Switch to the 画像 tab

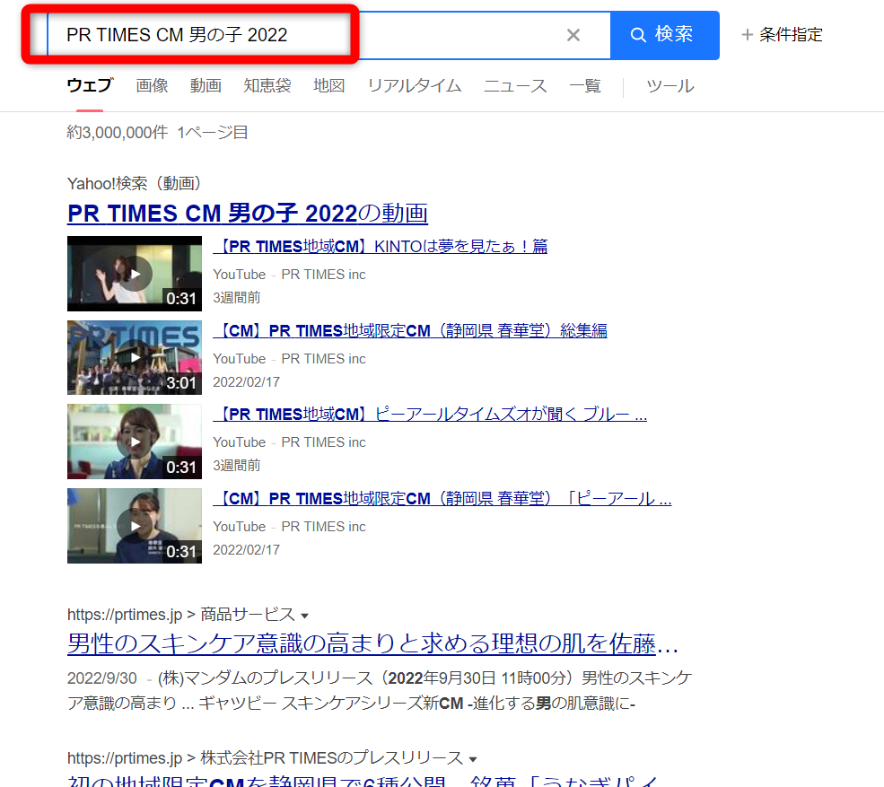point(153,85)
